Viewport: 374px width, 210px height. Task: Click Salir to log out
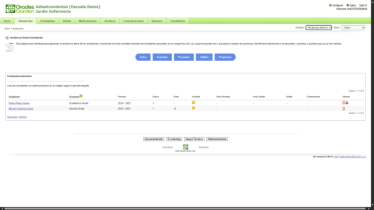(x=363, y=5)
